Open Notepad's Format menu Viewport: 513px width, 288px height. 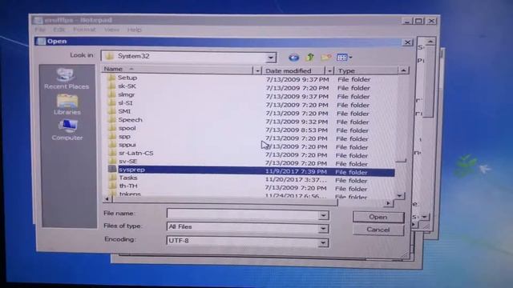pyautogui.click(x=84, y=30)
